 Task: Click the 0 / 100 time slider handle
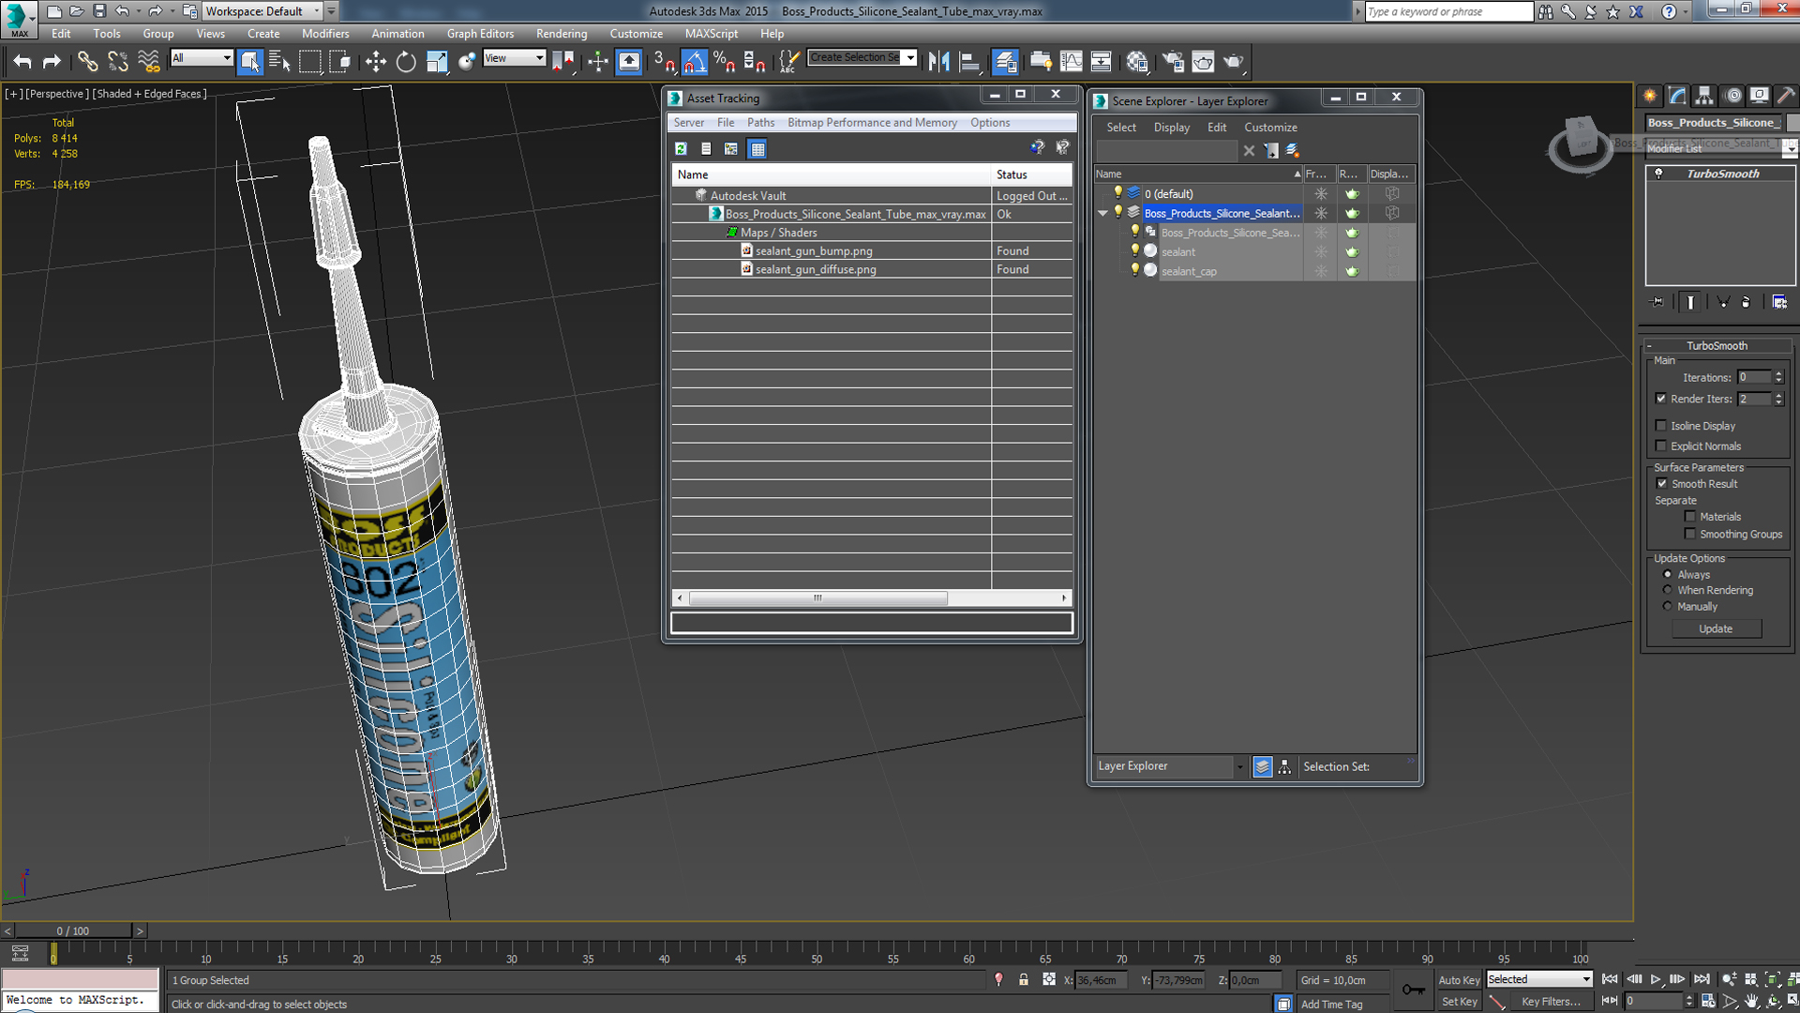coord(72,930)
